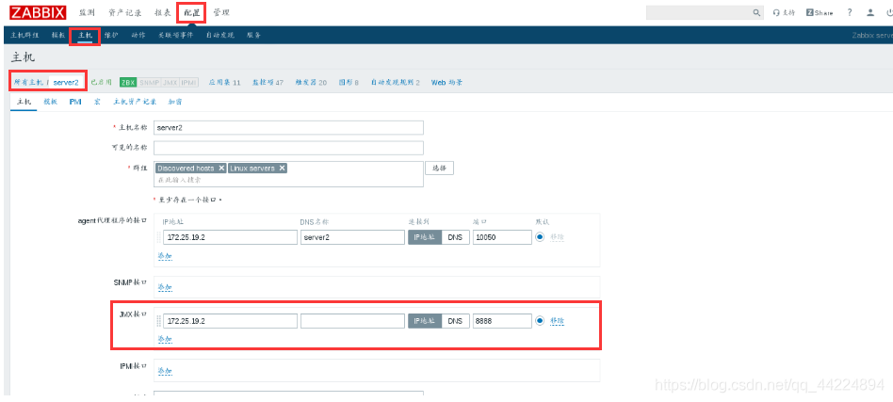Switch to the 加密 form tab

(x=175, y=102)
